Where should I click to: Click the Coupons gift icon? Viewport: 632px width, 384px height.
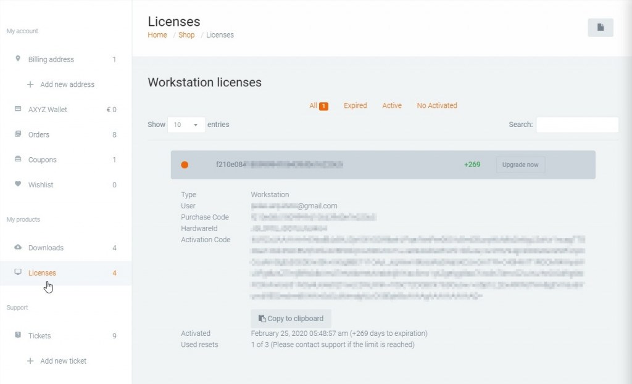point(18,160)
